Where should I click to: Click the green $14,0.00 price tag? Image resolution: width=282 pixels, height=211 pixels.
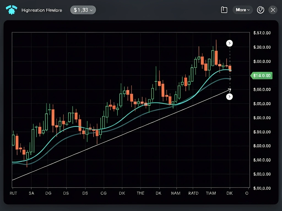tap(261, 75)
